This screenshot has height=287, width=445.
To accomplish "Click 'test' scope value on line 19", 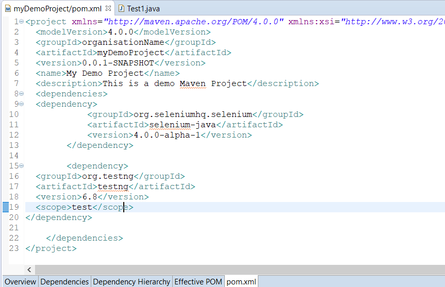I will tap(82, 207).
